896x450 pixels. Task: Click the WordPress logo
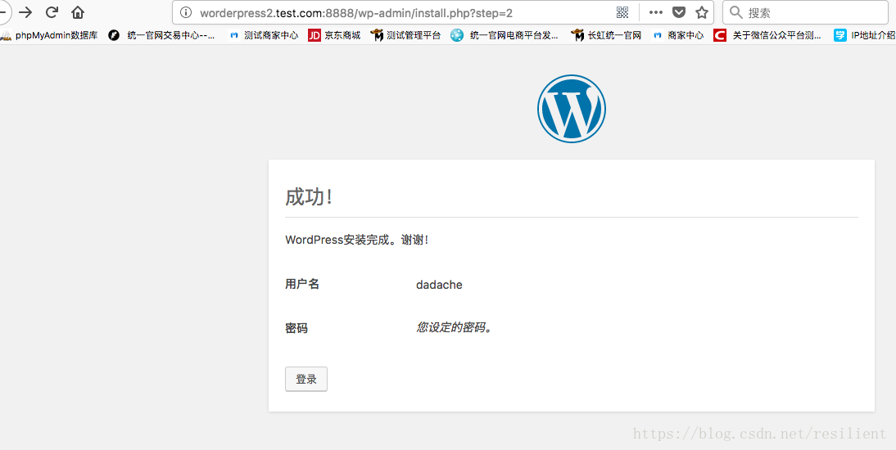[x=572, y=109]
